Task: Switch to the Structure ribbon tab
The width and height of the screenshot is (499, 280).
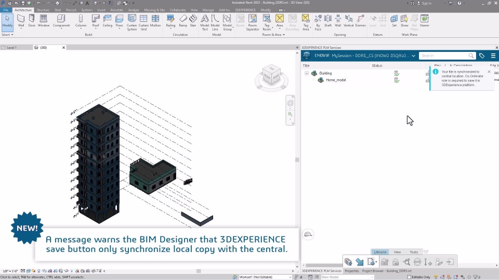Action: 43,10
